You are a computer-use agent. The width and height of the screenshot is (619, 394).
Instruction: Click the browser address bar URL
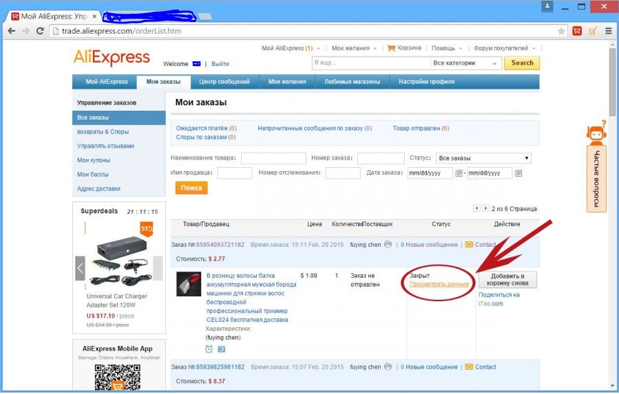pyautogui.click(x=121, y=31)
